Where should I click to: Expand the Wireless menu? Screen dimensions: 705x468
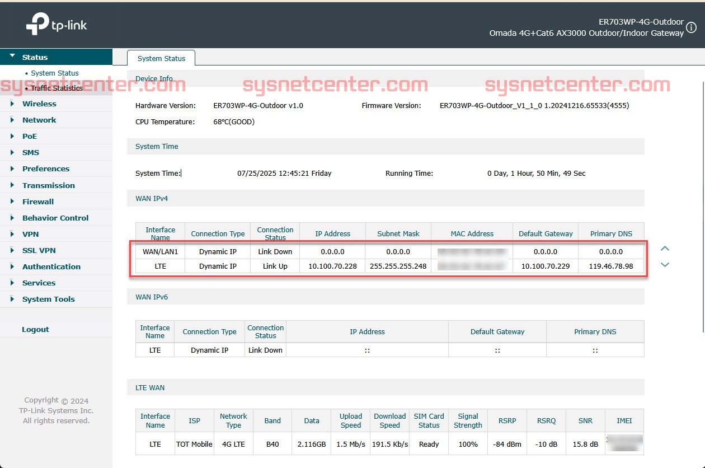coord(56,104)
